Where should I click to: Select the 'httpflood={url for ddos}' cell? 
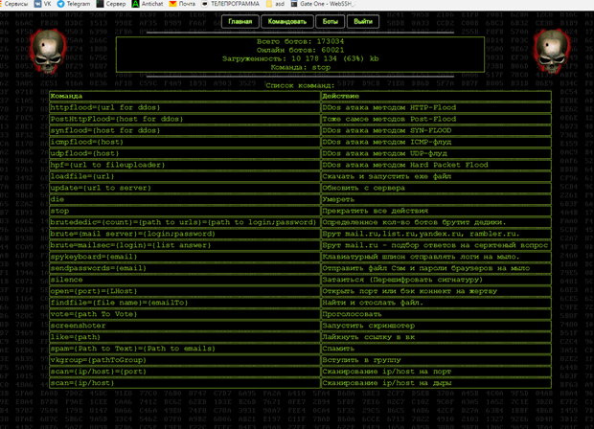(185, 107)
